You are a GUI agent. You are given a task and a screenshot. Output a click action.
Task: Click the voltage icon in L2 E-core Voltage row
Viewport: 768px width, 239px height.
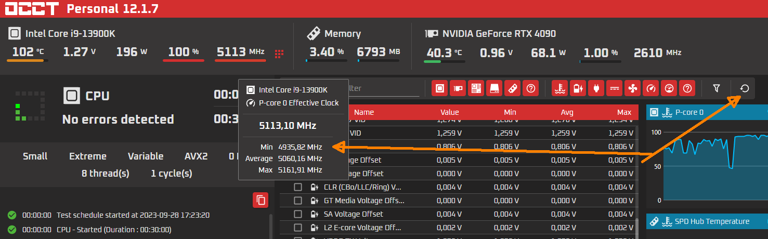coord(314,228)
